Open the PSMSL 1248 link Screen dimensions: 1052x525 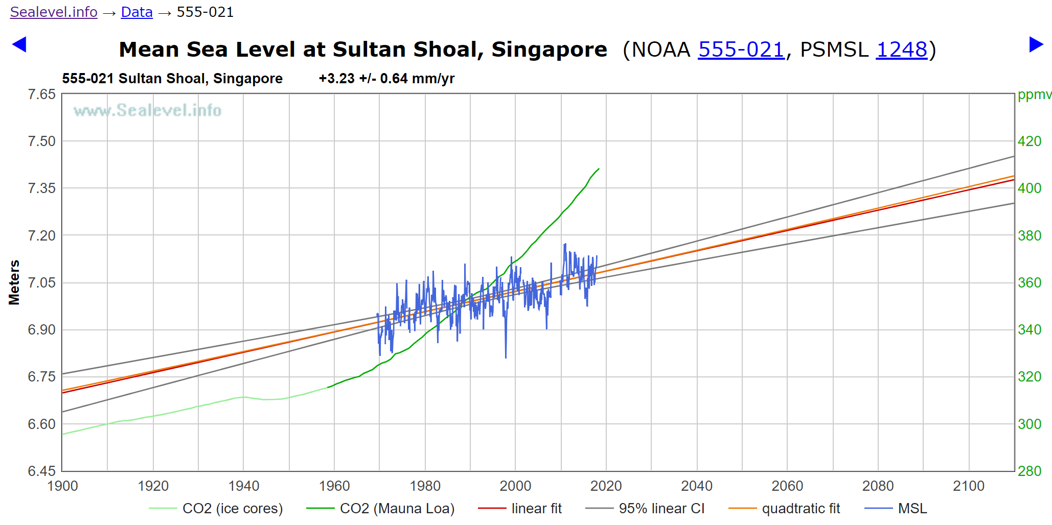pos(901,50)
